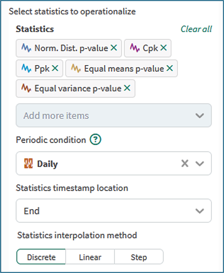Open the Periodic condition help icon
The image size is (224, 273).
(95, 140)
